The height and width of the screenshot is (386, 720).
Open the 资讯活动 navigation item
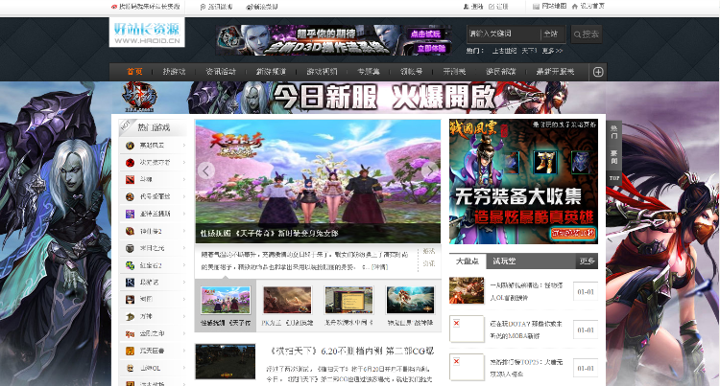221,72
